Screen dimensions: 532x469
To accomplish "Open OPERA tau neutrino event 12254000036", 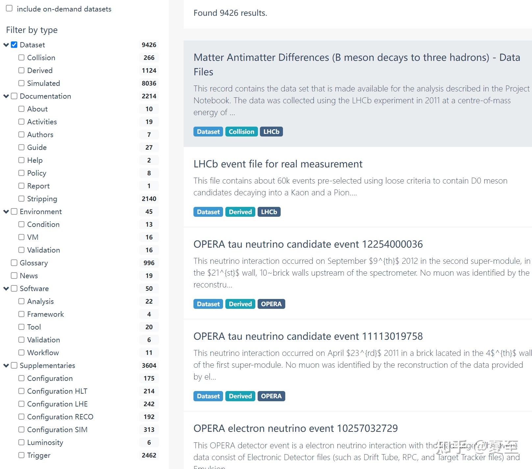I will 308,244.
